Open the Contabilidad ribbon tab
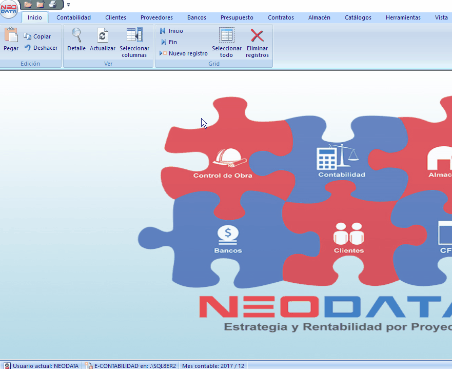Viewport: 452px width, 369px height. (x=73, y=17)
